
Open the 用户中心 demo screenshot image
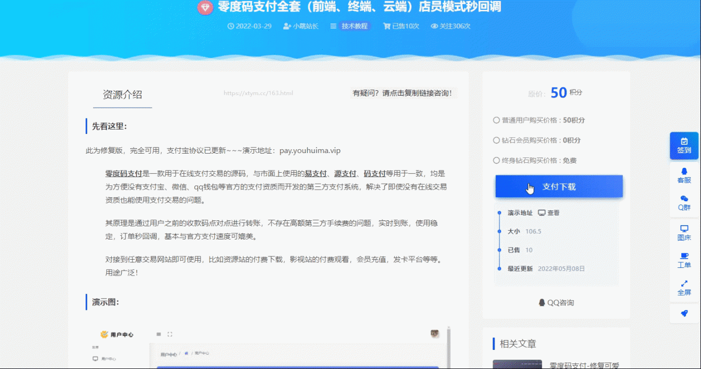268,348
